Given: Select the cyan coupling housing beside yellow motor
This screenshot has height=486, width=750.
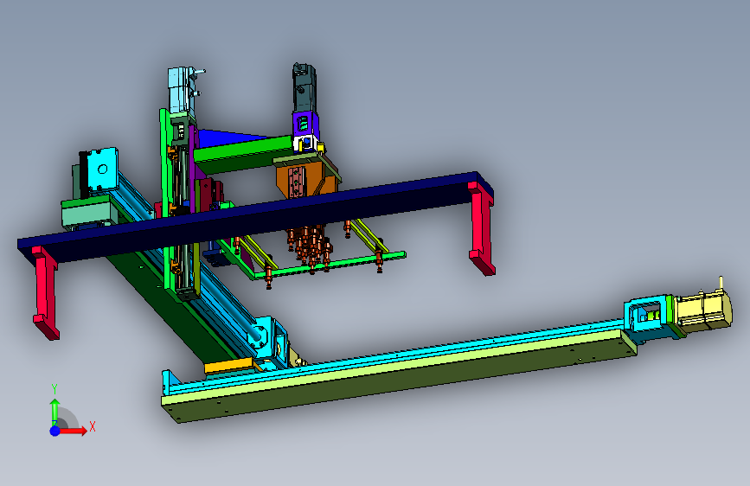Looking at the screenshot, I should pyautogui.click(x=646, y=316).
